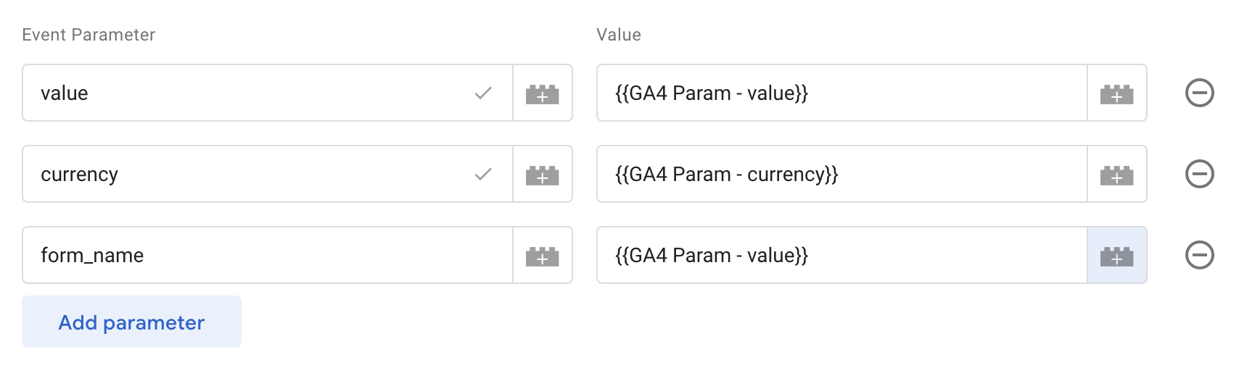
Task: Remove the value parameter row
Action: (x=1199, y=93)
